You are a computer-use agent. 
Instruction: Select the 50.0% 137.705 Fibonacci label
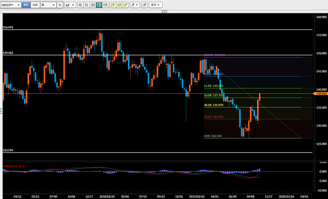click(214, 96)
